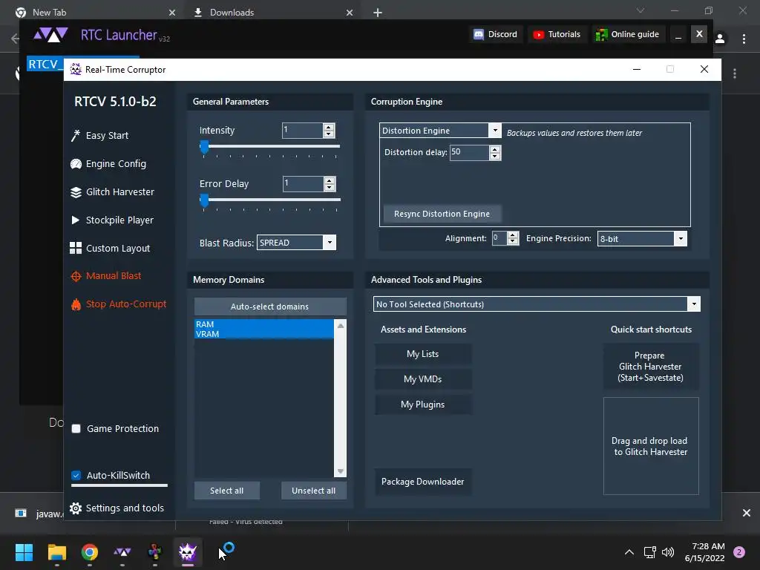Open My VMDs
The height and width of the screenshot is (570, 760).
point(422,379)
